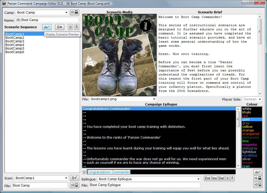
Task: Pick the red colour
Action: 252,116
